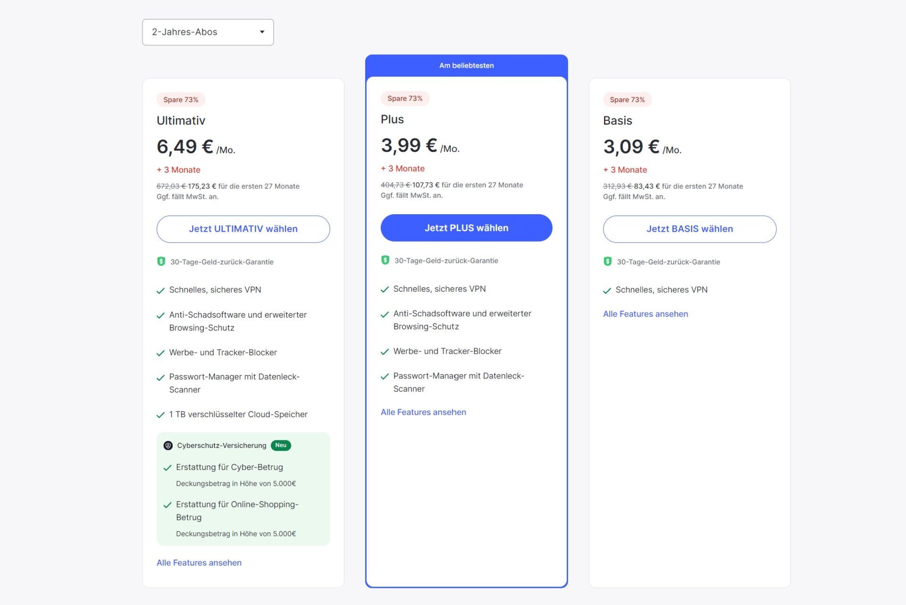Click checkmark beside Basis Schnelles, sicheres VPN

[x=607, y=291]
